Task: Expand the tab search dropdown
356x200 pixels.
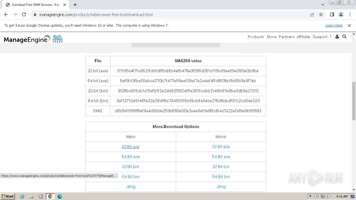Action: tap(323, 4)
